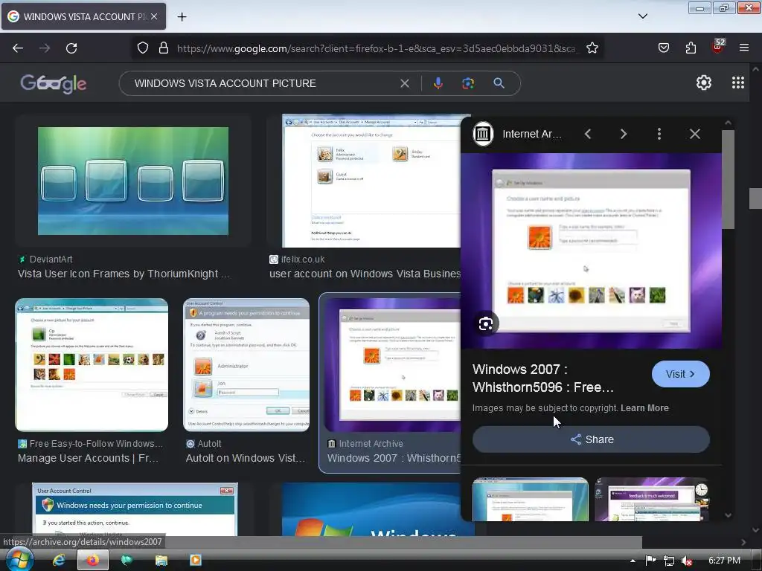The height and width of the screenshot is (571, 762).
Task: Show site security padlock info
Action: pos(164,48)
